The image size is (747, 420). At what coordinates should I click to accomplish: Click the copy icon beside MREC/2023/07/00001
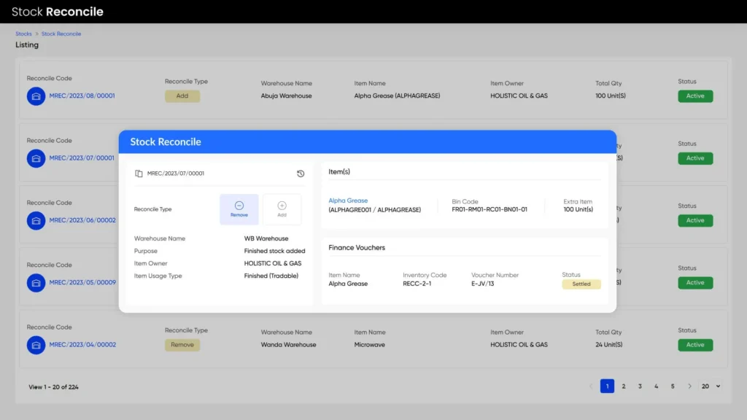pos(139,174)
